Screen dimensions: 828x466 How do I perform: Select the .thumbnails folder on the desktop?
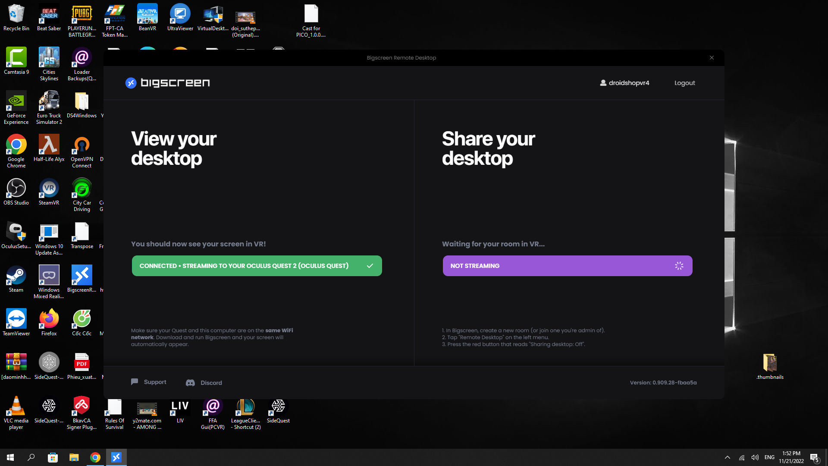770,366
